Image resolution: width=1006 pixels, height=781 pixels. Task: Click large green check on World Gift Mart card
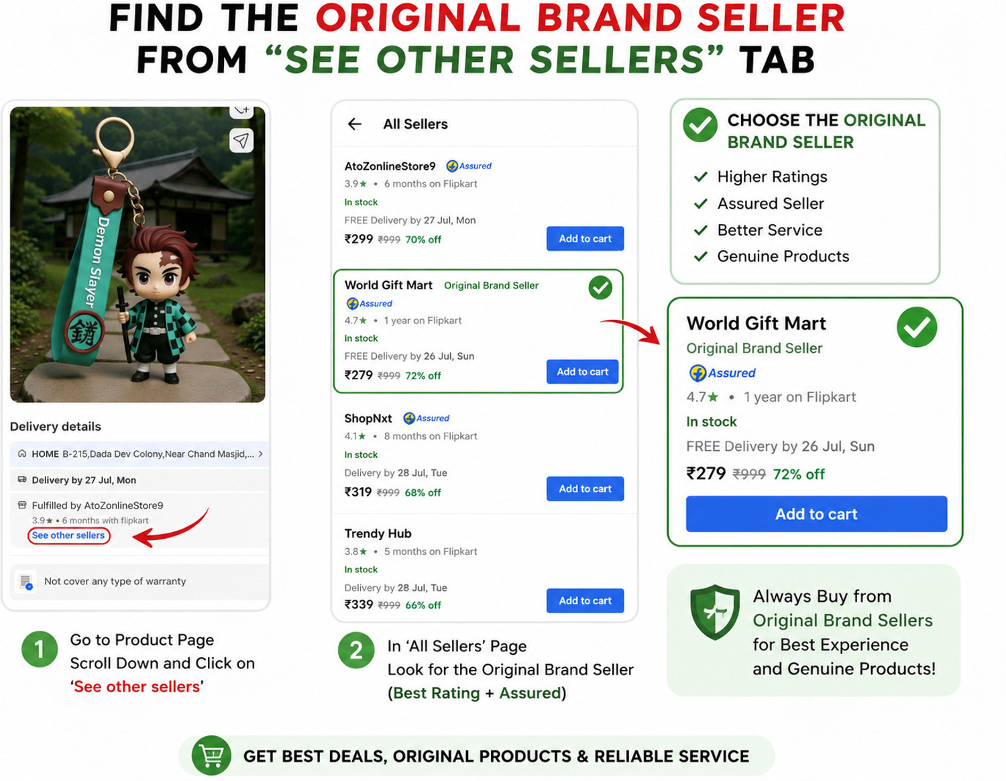[x=917, y=327]
